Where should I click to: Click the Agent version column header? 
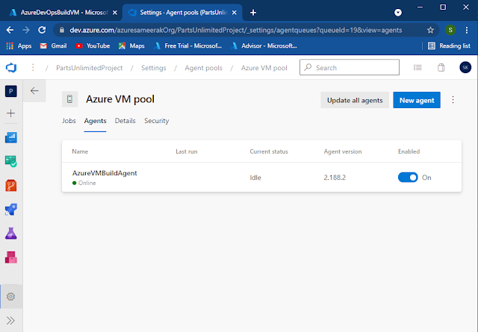343,151
